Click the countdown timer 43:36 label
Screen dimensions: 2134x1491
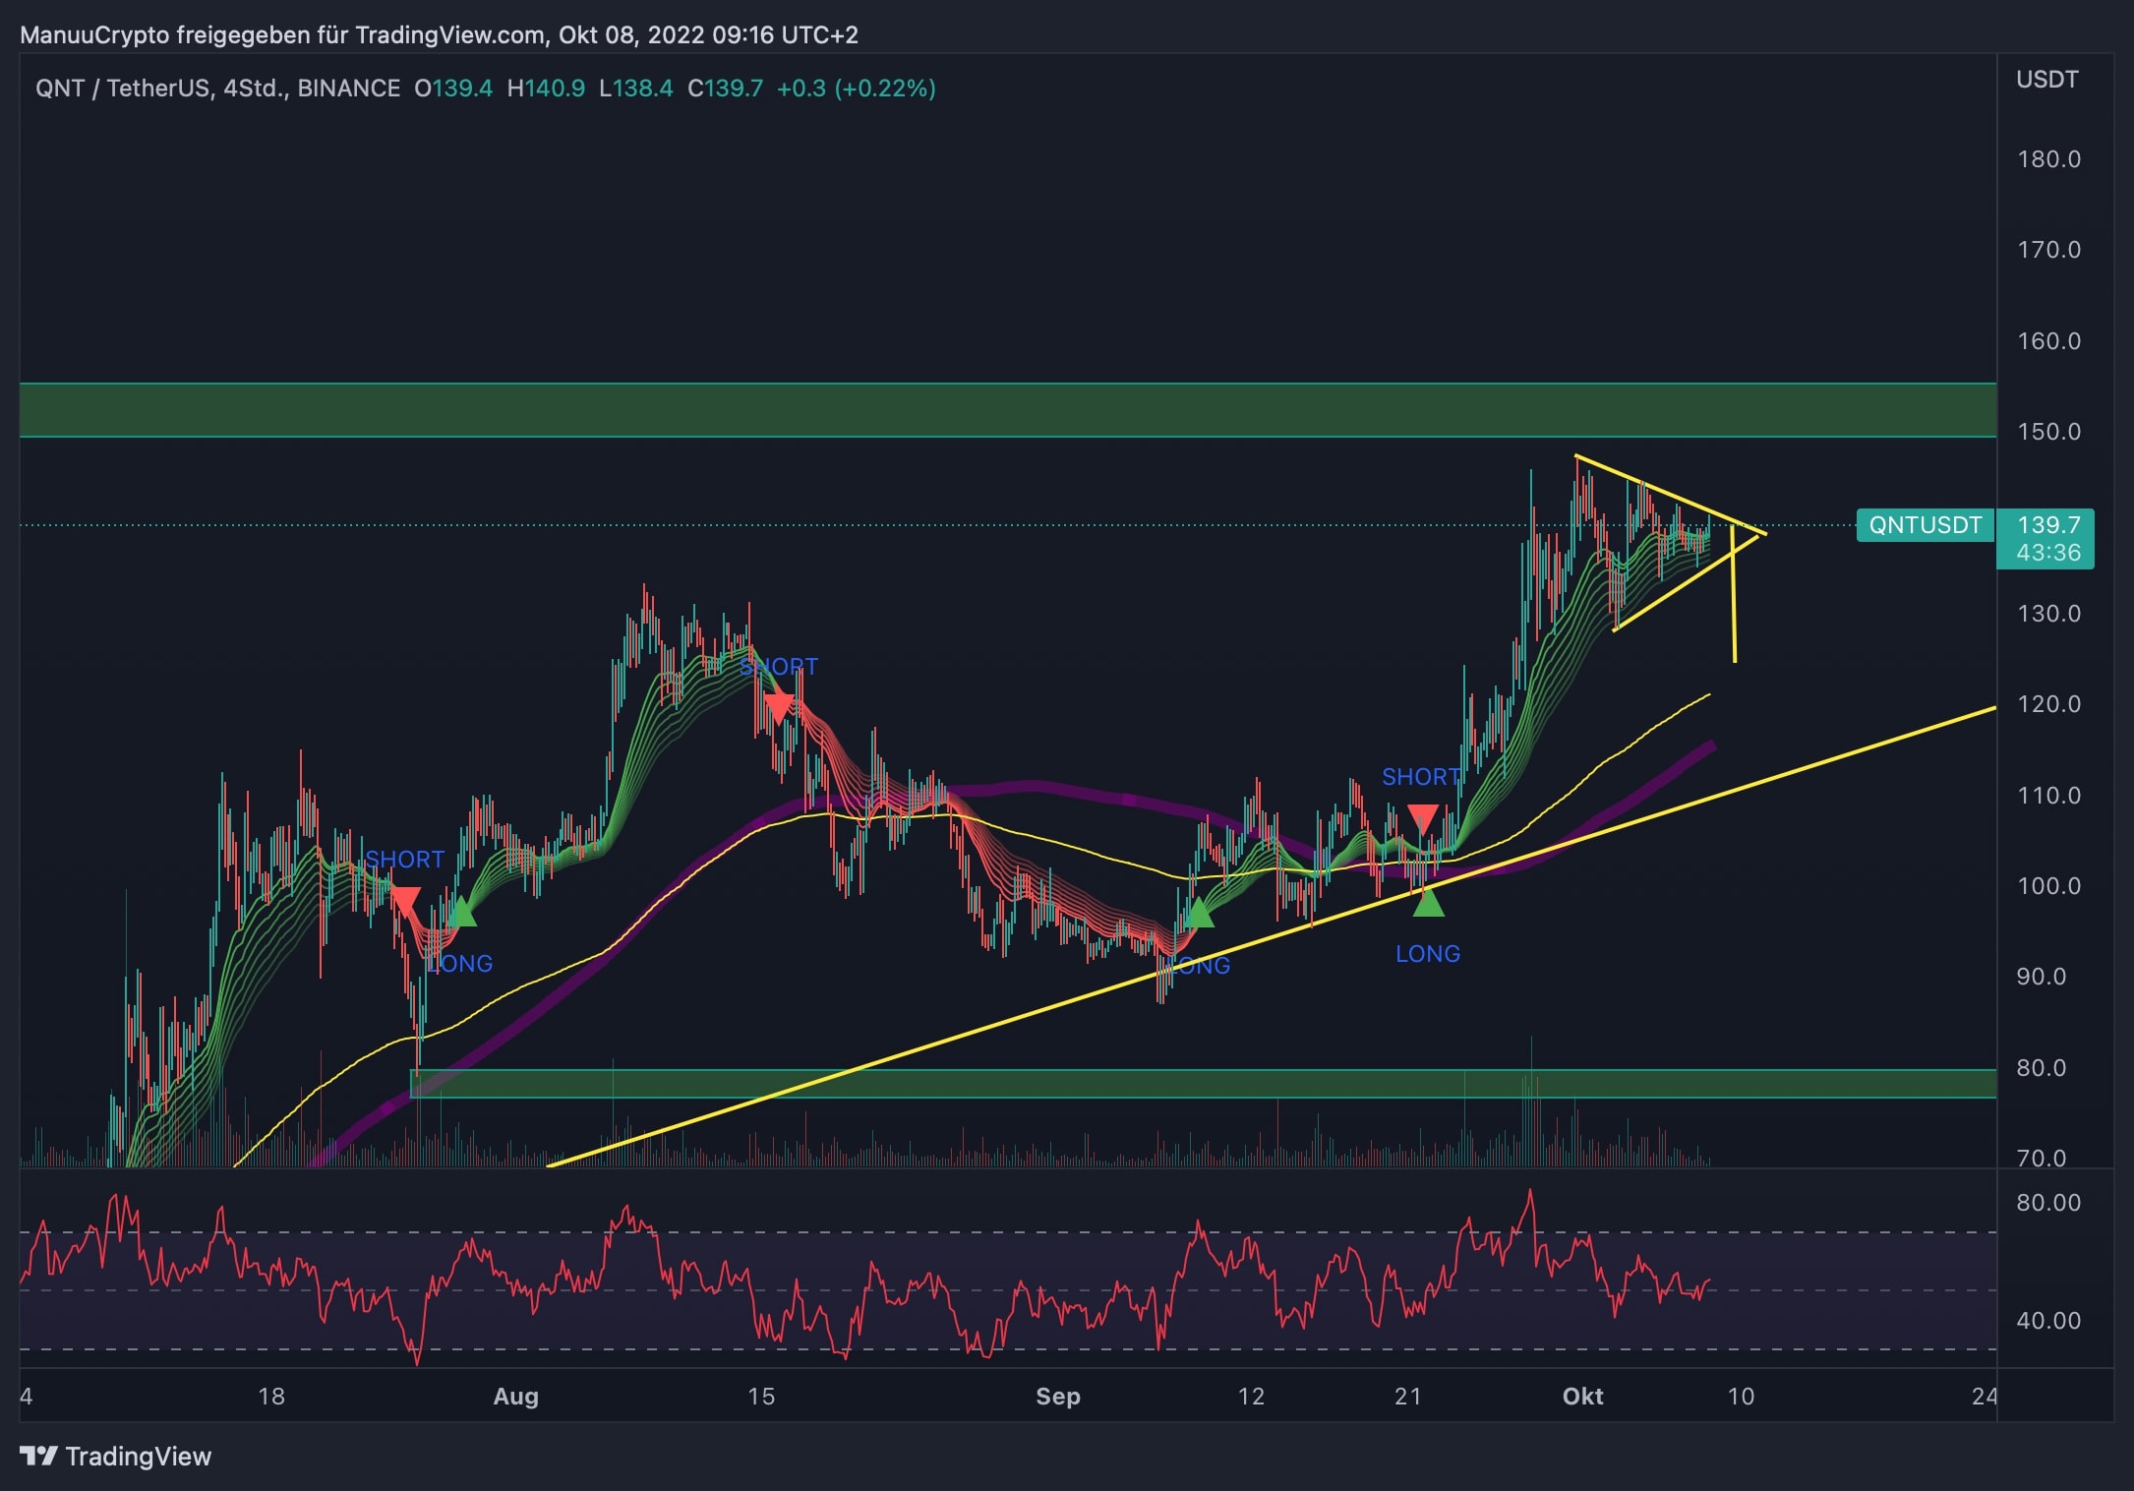pos(2047,553)
